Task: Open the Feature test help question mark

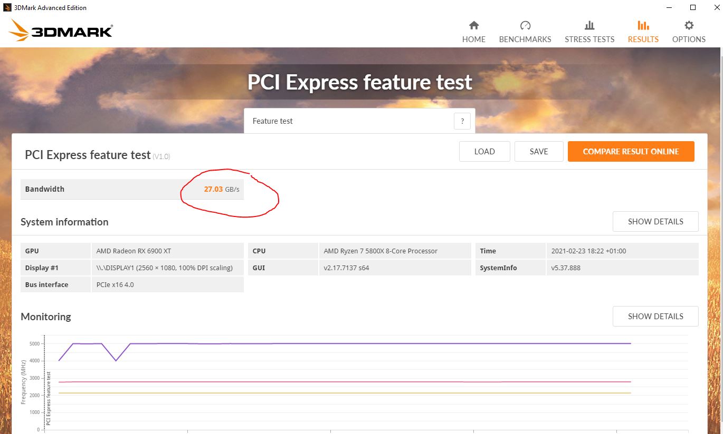Action: tap(462, 121)
